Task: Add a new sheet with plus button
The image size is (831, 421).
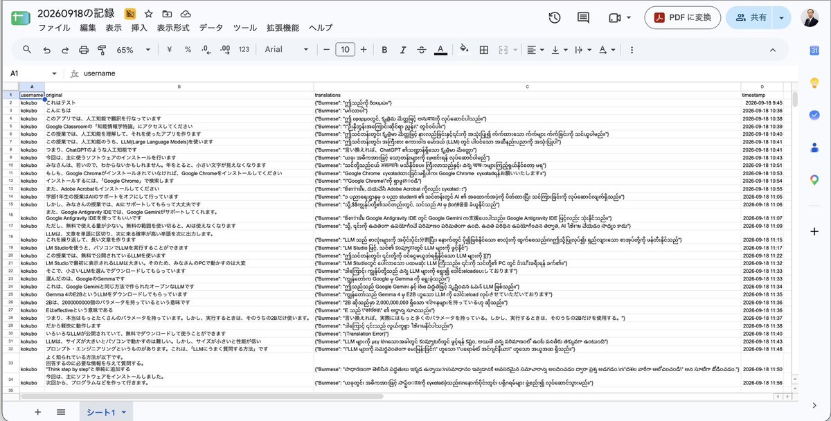Action: click(38, 411)
